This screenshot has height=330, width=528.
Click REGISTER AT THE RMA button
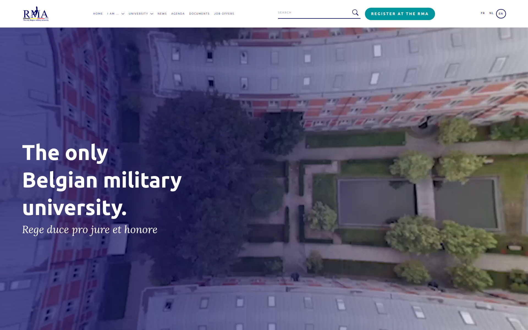[400, 14]
